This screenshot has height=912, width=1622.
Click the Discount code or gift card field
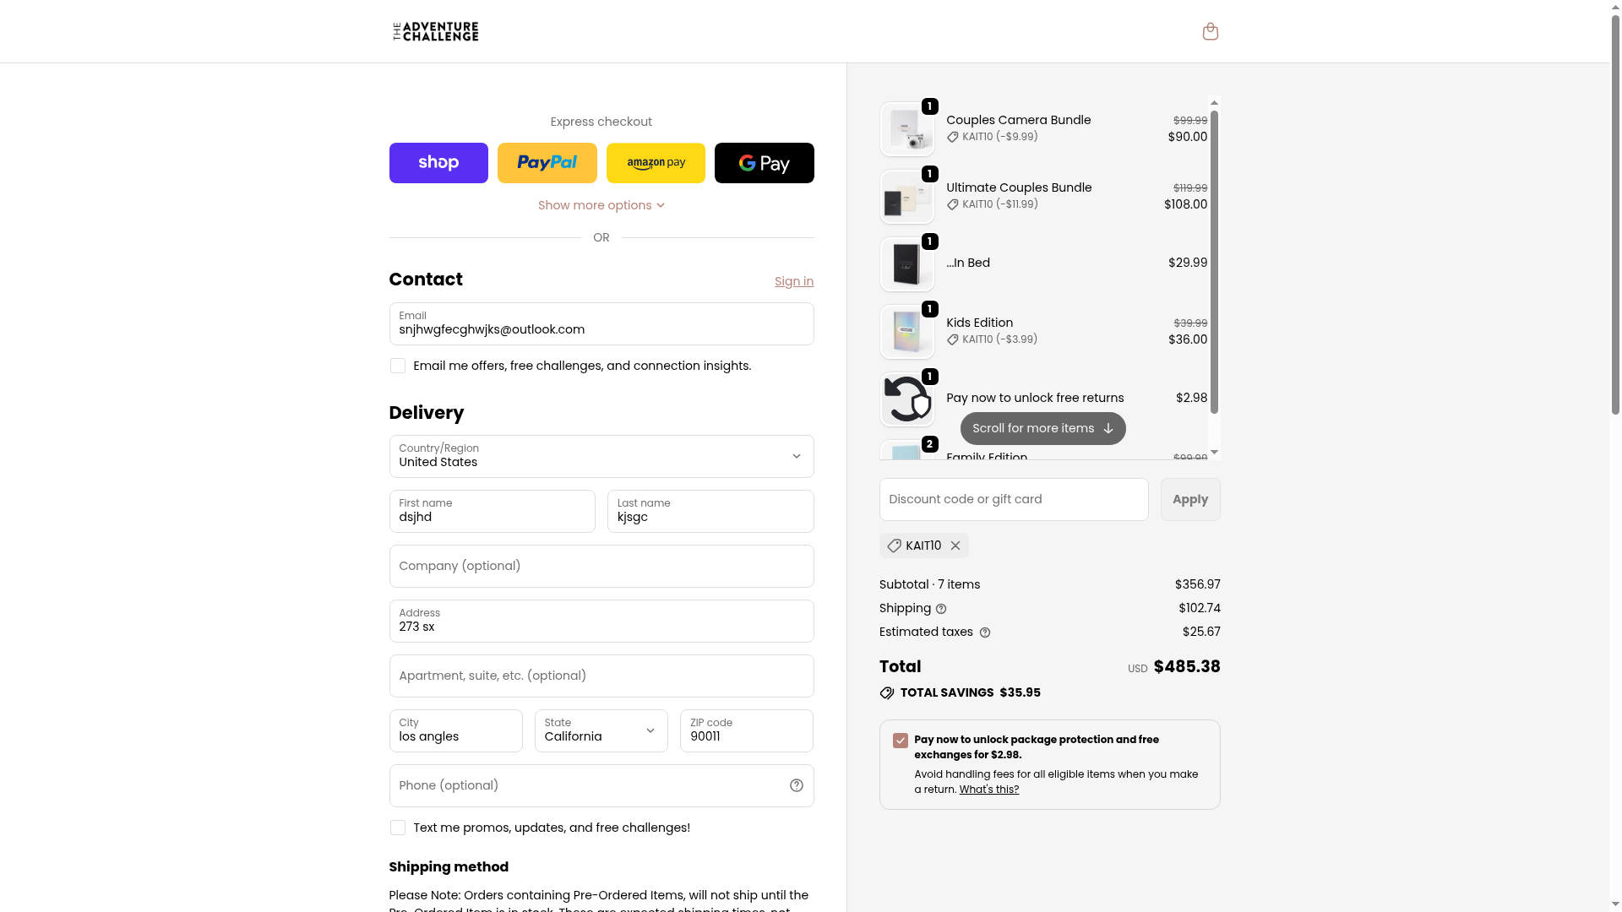[x=1013, y=499]
